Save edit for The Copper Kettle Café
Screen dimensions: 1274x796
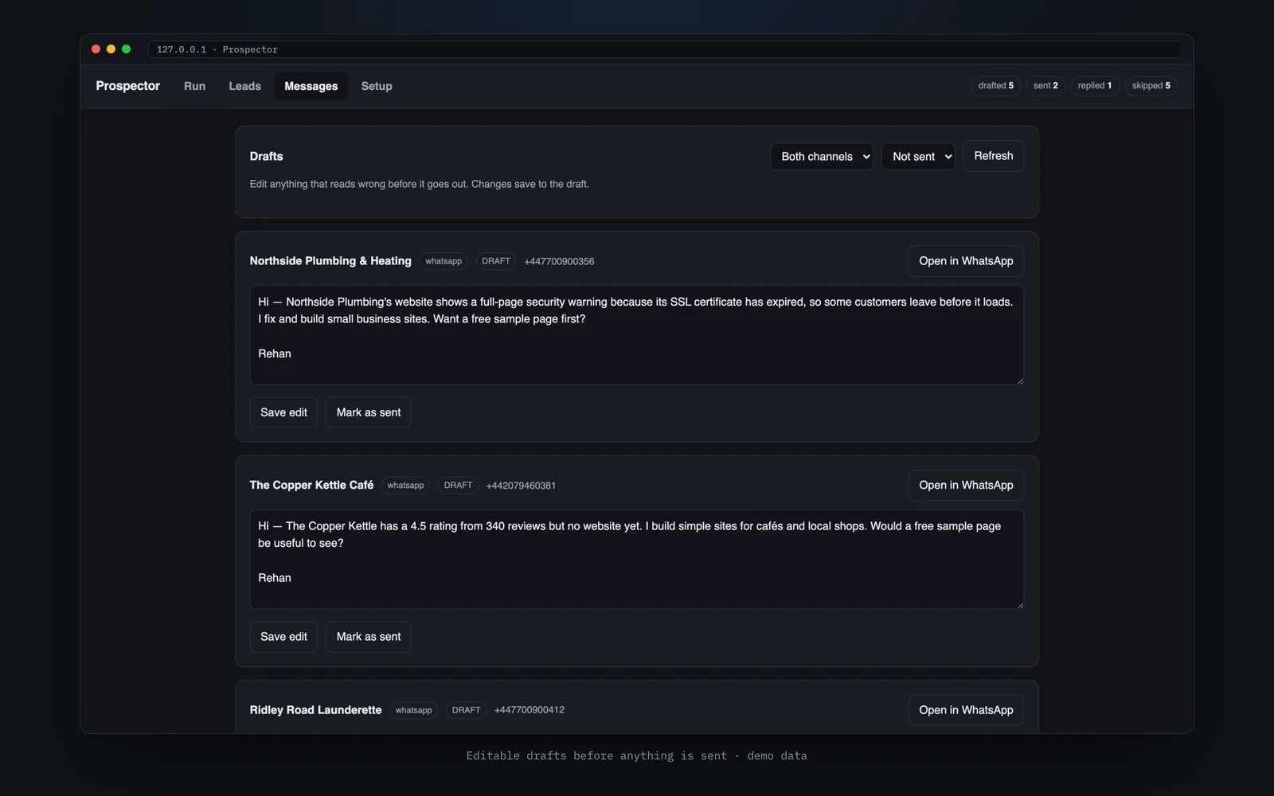283,637
